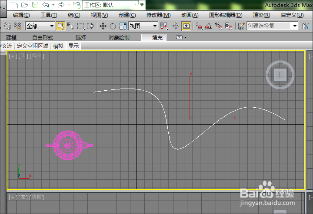Image resolution: width=313 pixels, height=214 pixels.
Task: Click the [左] view label in lower viewport
Action: point(23,197)
